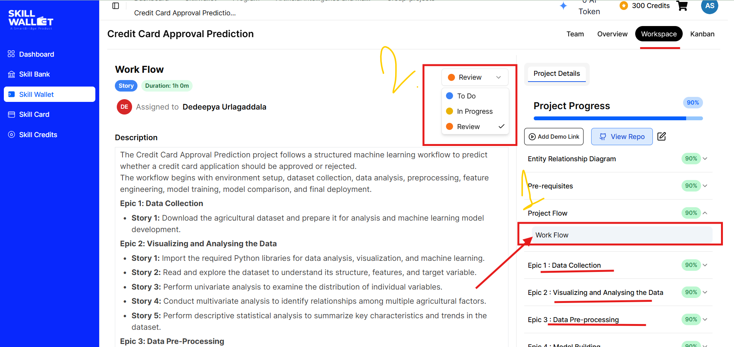Click the View Repo button
The width and height of the screenshot is (734, 347).
(622, 137)
